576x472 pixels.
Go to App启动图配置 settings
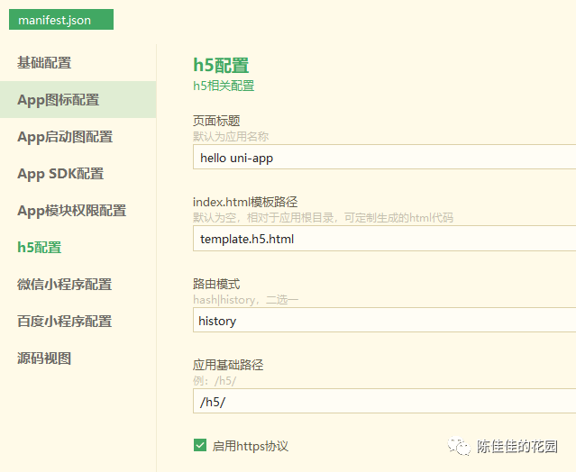pyautogui.click(x=65, y=137)
